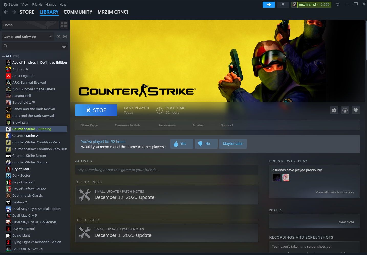Expand the Games and Software dropdown
Screen dimensions: 367x255
pos(28,37)
